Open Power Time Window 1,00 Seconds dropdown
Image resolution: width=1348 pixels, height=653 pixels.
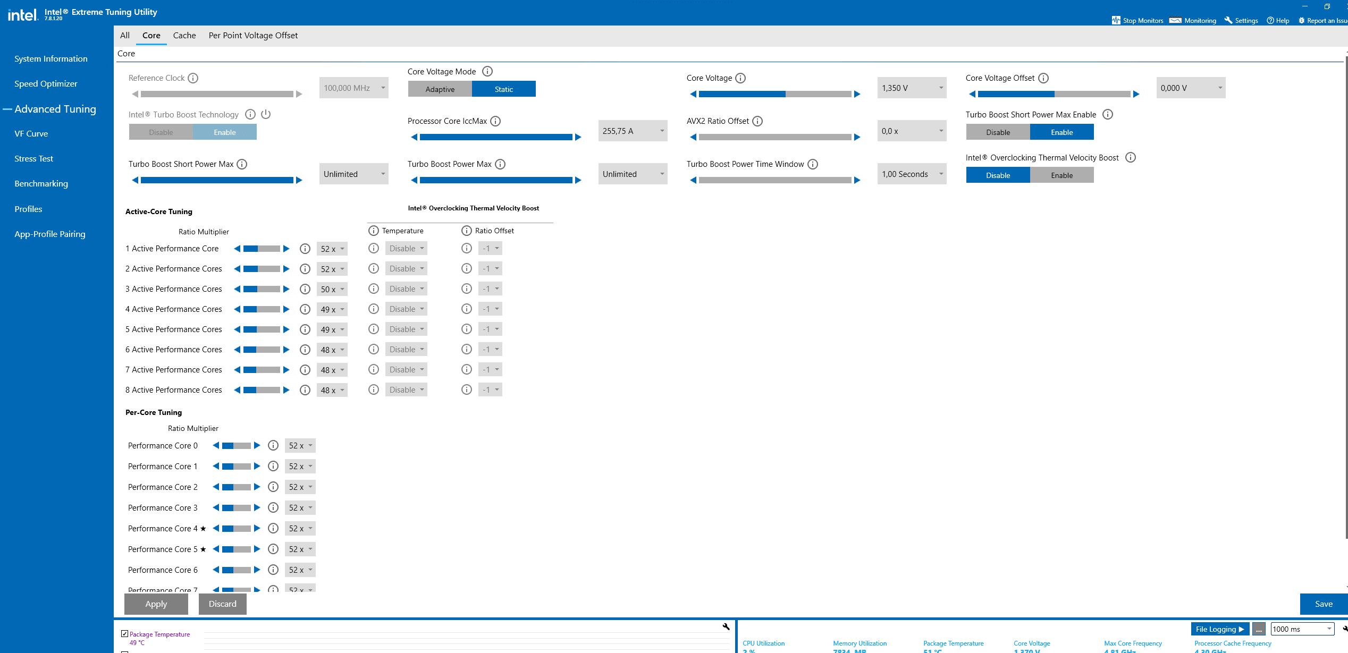912,174
